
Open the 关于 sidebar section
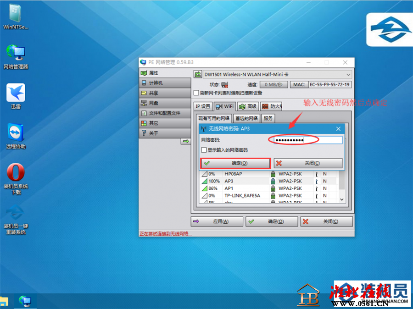click(165, 133)
